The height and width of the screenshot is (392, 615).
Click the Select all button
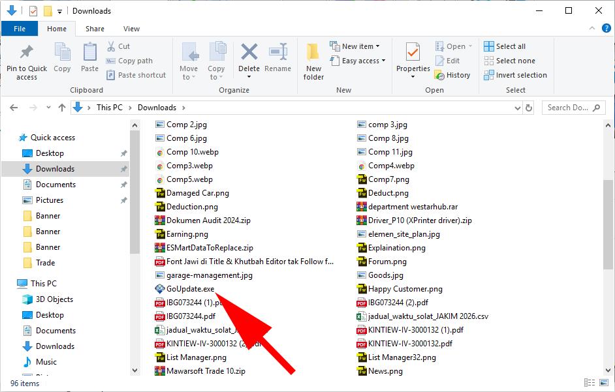pos(505,46)
